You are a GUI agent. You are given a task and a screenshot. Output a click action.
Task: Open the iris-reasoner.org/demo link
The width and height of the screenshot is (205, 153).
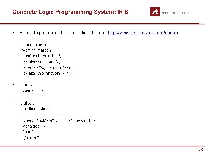click(142, 33)
